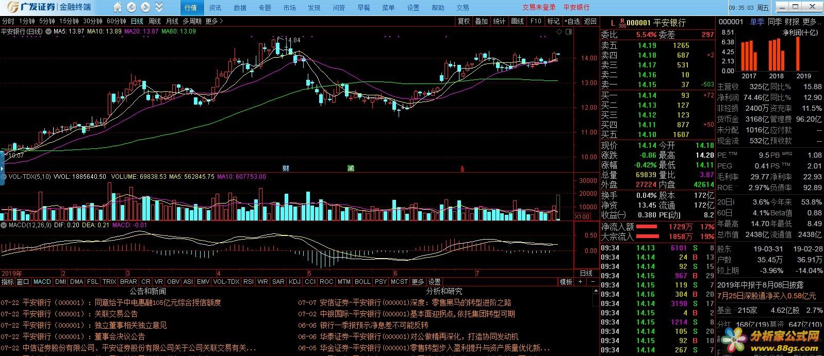Select the BOLL indicator
The height and width of the screenshot is (356, 824).
coord(362,282)
